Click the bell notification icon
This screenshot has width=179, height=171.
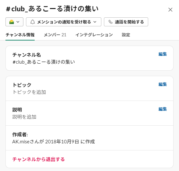[32, 22]
